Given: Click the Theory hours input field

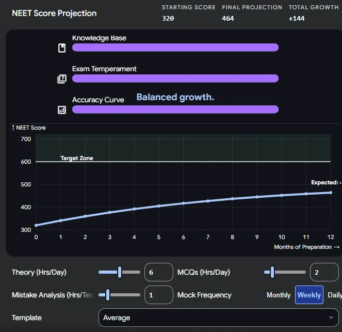Looking at the screenshot, I should tap(159, 272).
